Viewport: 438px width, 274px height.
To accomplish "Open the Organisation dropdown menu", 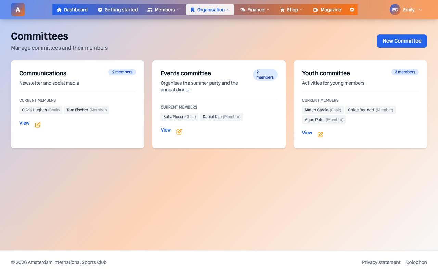I will pos(210,10).
